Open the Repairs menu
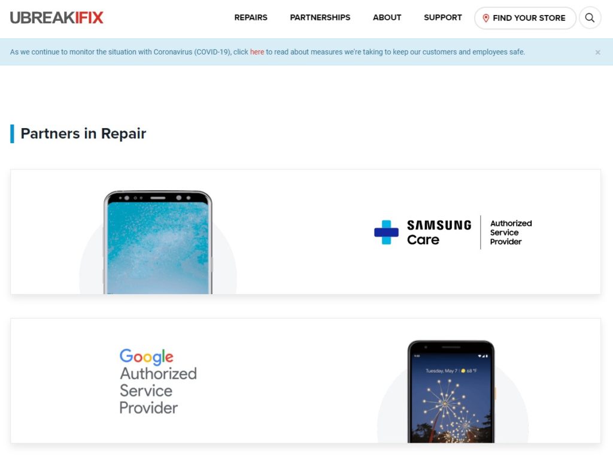This screenshot has width=613, height=457. [x=251, y=17]
